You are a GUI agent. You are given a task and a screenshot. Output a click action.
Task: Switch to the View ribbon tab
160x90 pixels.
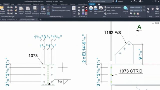click(12, 4)
